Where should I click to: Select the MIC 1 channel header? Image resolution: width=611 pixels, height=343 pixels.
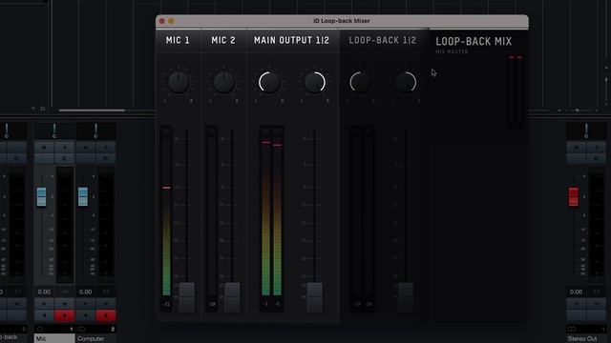178,40
